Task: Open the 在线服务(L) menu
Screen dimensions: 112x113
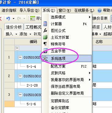Action: [84, 10]
